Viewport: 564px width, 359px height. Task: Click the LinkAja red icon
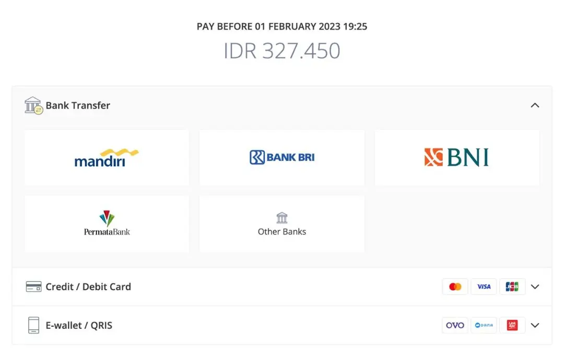coord(512,325)
